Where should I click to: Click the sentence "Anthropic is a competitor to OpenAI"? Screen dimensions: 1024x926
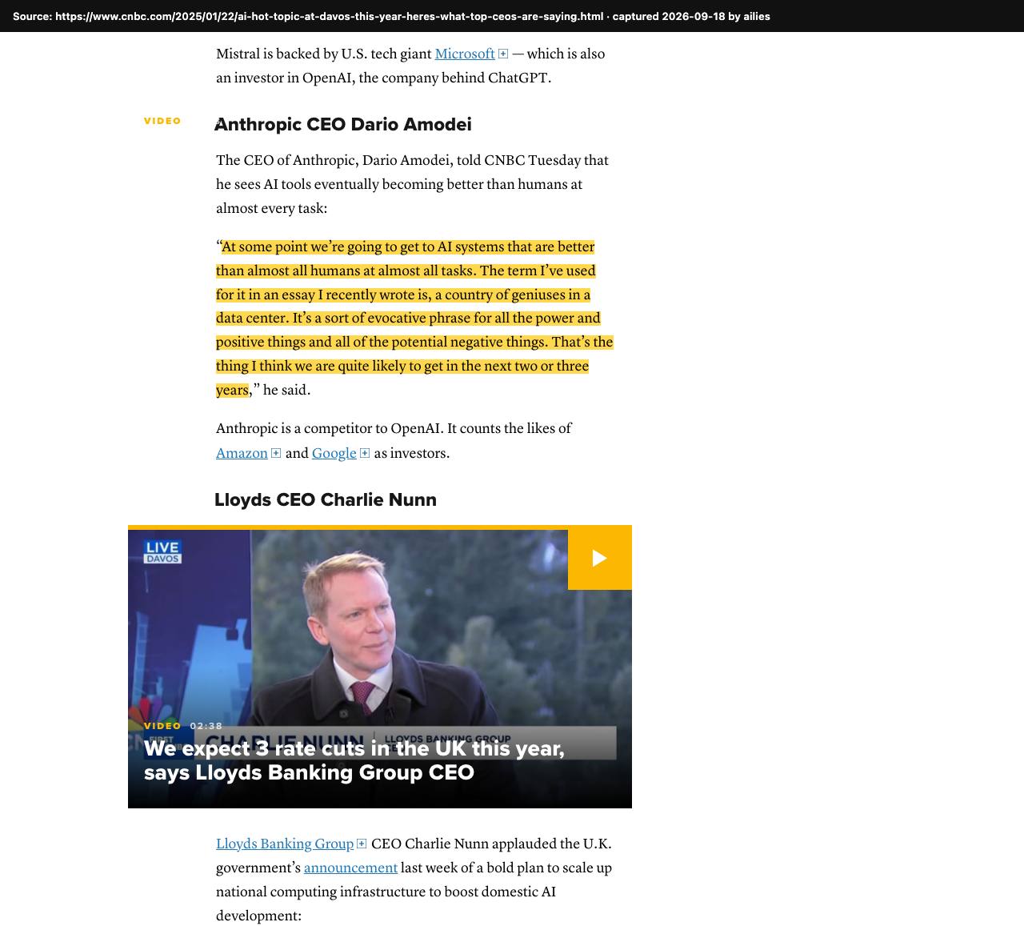click(x=328, y=429)
